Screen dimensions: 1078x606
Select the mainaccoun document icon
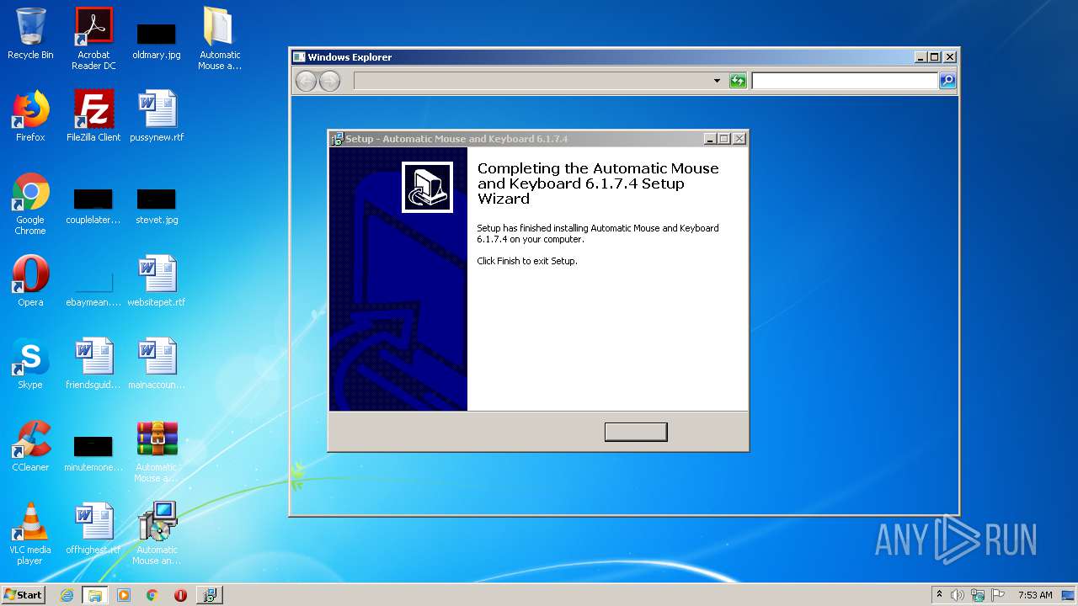[x=157, y=364]
